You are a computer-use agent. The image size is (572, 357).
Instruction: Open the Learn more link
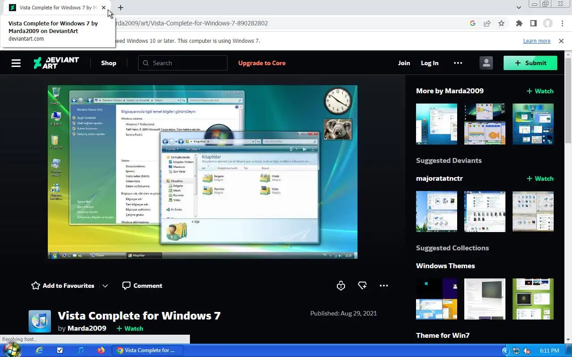tap(537, 41)
